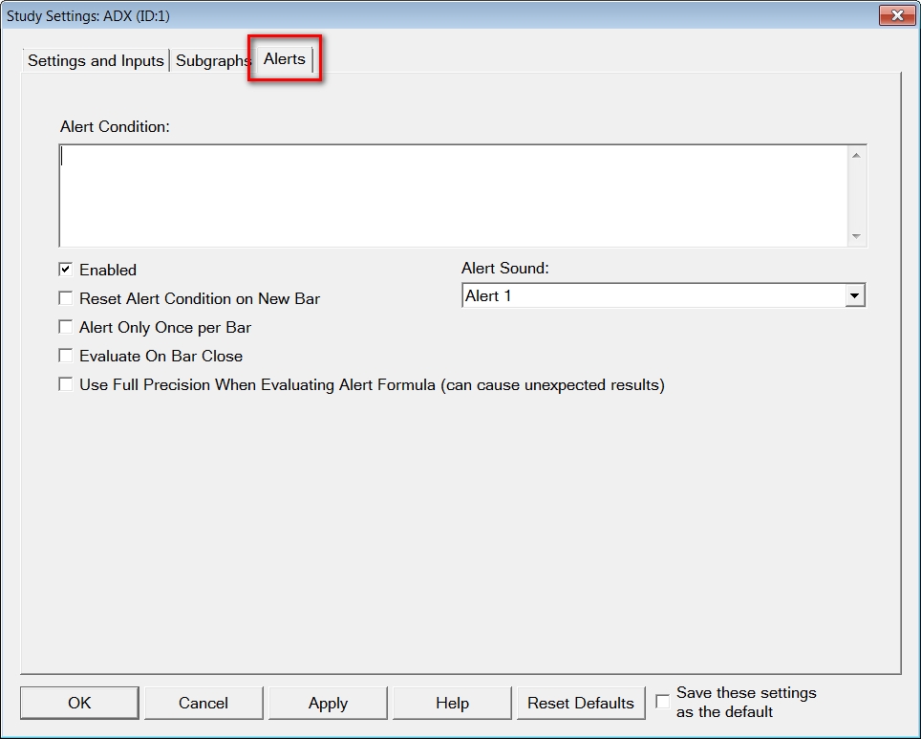Close the Study Settings dialog window

896,15
